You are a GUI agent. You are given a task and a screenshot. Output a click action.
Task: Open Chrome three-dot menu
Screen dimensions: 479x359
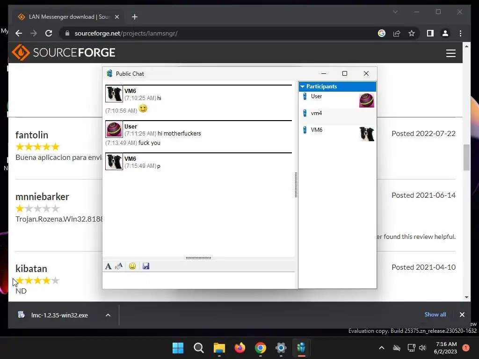(x=460, y=33)
